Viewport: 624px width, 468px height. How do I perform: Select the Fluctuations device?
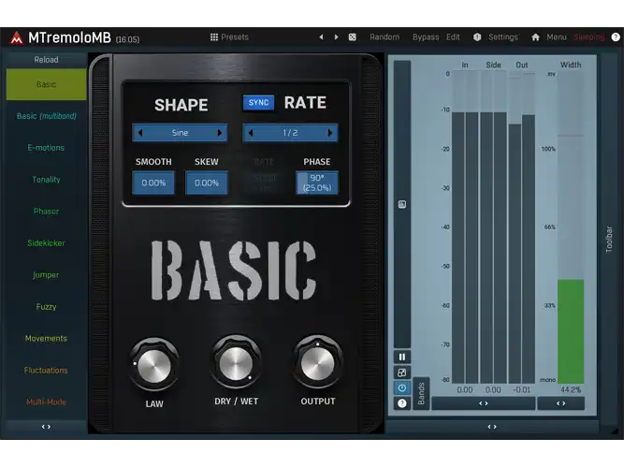tap(46, 370)
